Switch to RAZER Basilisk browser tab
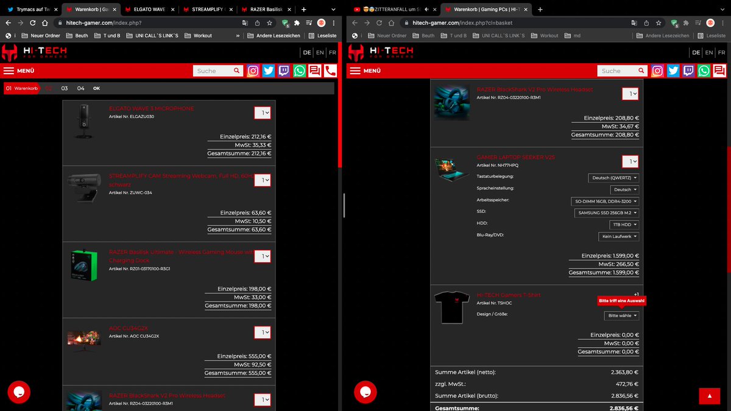This screenshot has height=411, width=731. coord(266,10)
